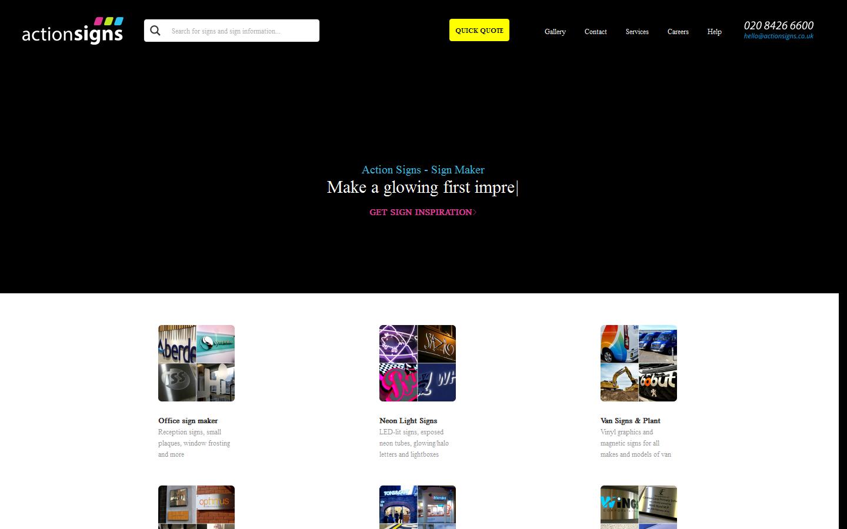The image size is (847, 529).
Task: Select the Optimus brick wall sign thumbnail
Action: tap(196, 507)
